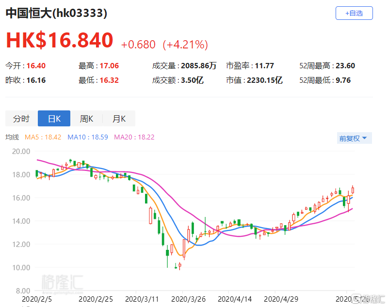Viewport: 388px width, 307px height.
Task: Click the 成交额 value 3.50亿
Action: 192,80
